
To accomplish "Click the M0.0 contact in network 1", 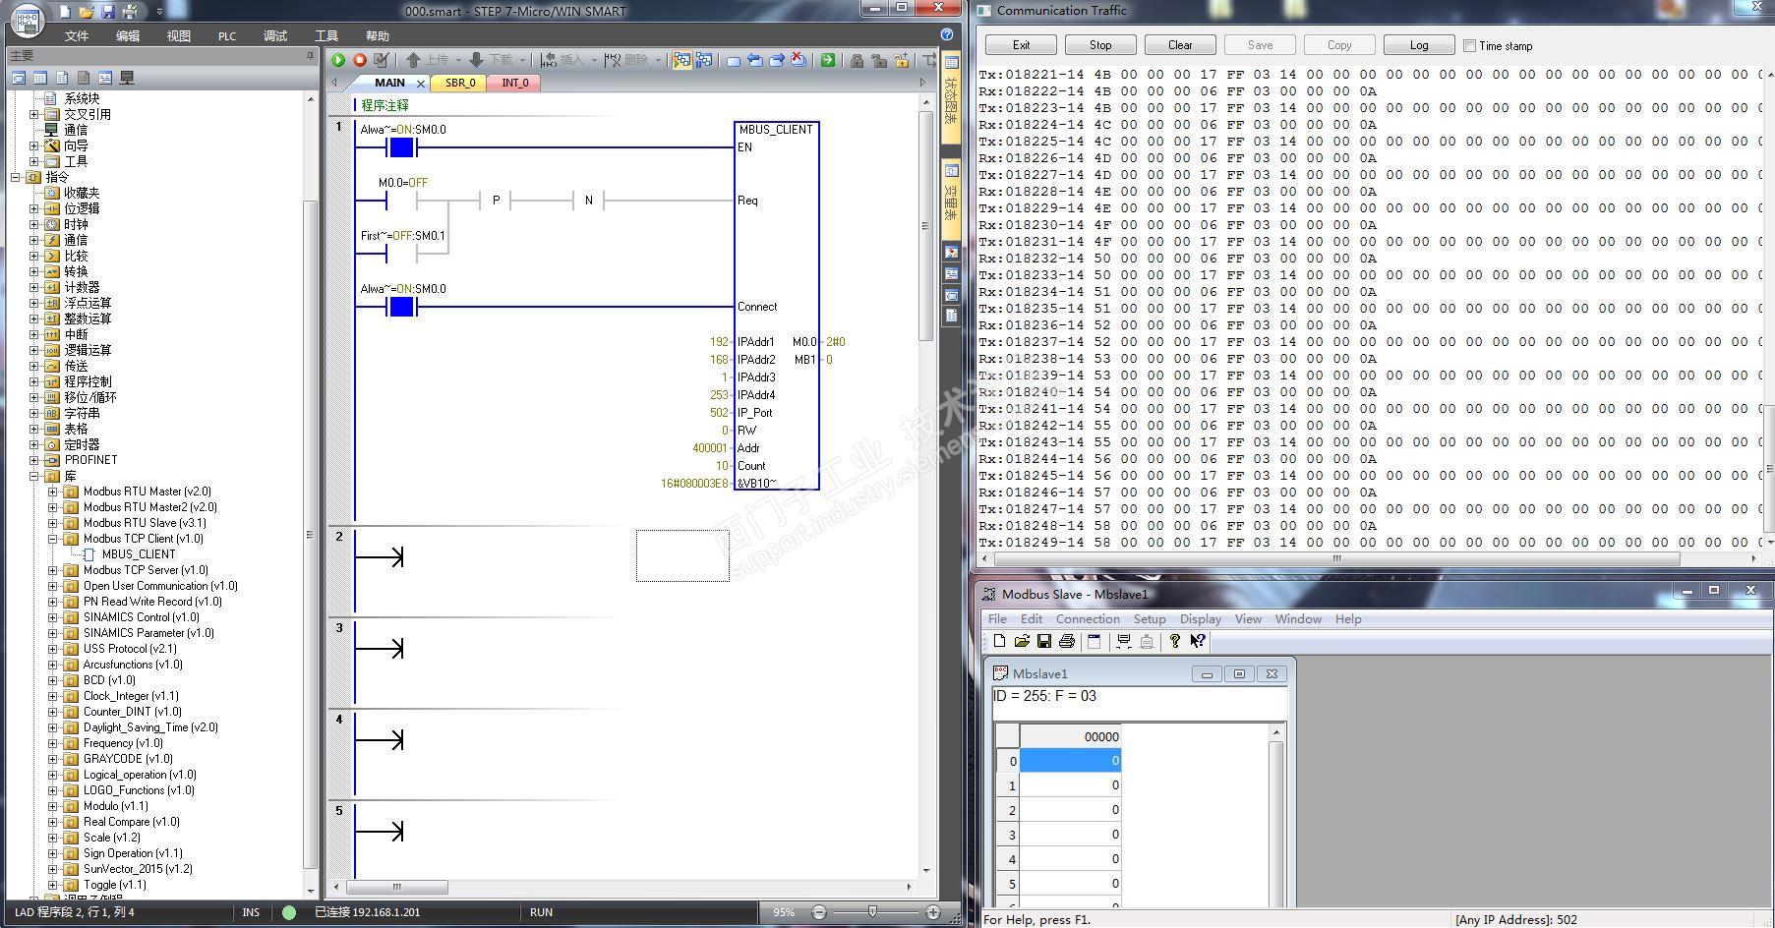I will click(x=401, y=201).
